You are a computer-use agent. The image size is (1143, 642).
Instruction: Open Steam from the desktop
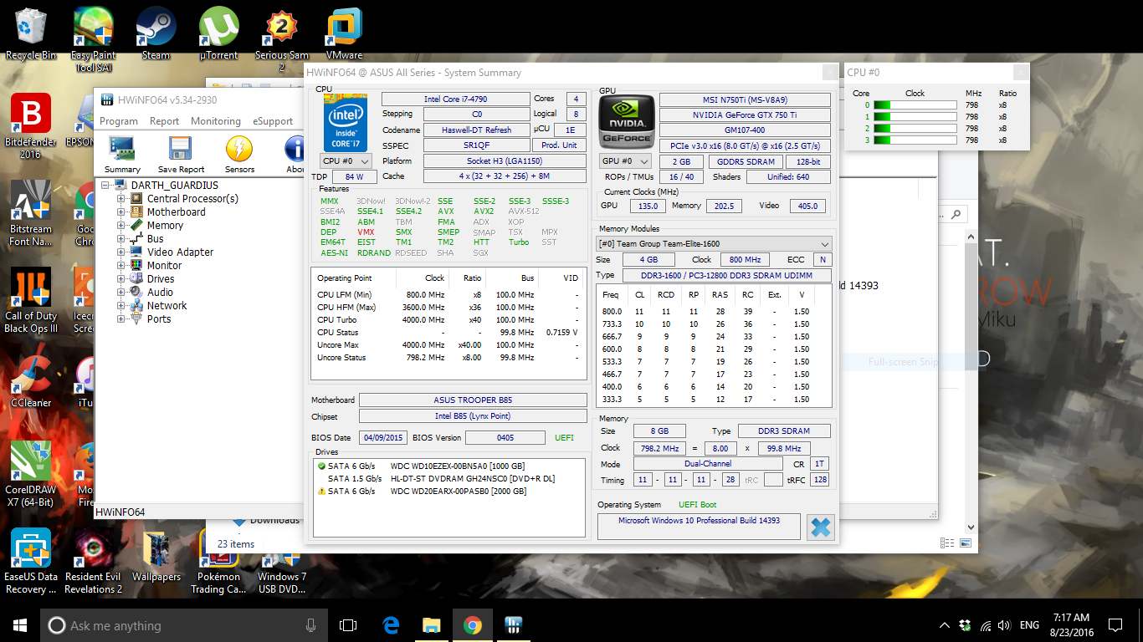click(x=154, y=25)
